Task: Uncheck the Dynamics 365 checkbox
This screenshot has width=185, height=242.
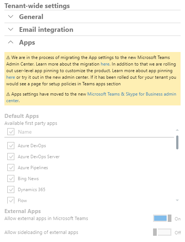Action: 11,190
